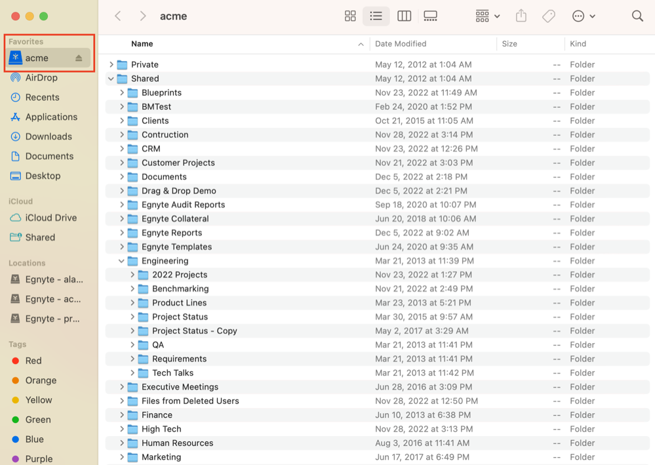Switch to list view
655x465 pixels.
click(x=376, y=16)
